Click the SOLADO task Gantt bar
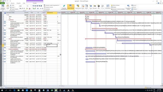163x92 pixels. point(88,21)
